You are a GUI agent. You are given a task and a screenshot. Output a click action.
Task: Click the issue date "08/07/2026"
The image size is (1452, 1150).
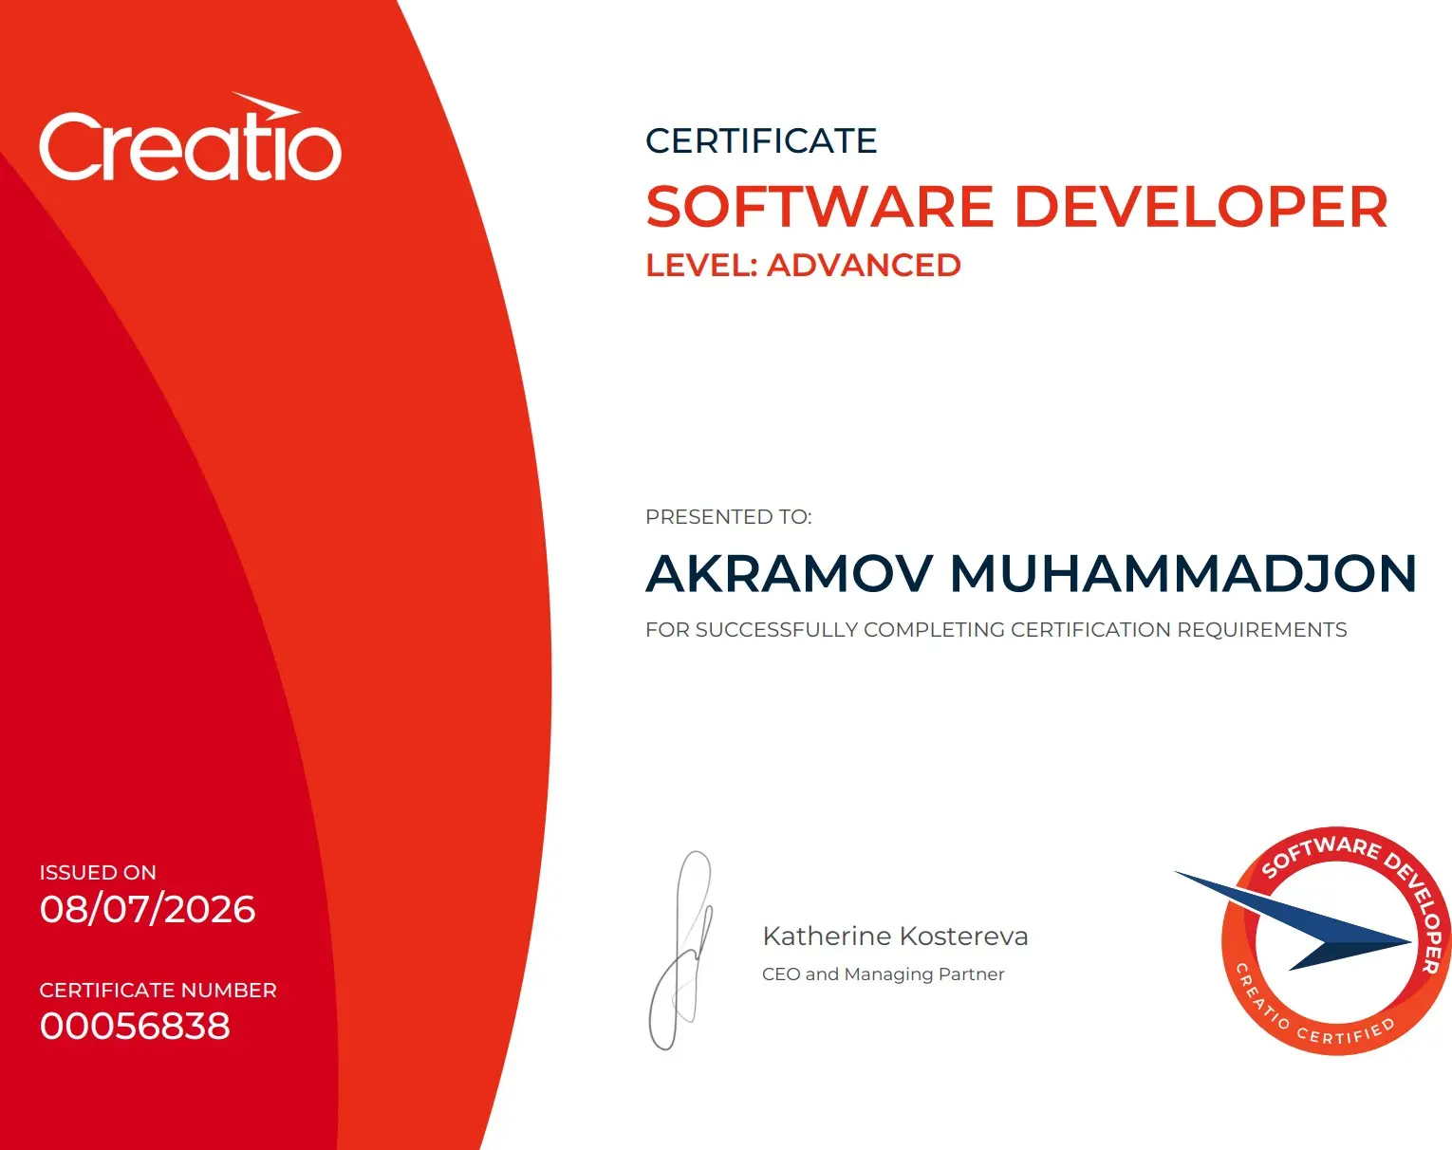click(148, 910)
